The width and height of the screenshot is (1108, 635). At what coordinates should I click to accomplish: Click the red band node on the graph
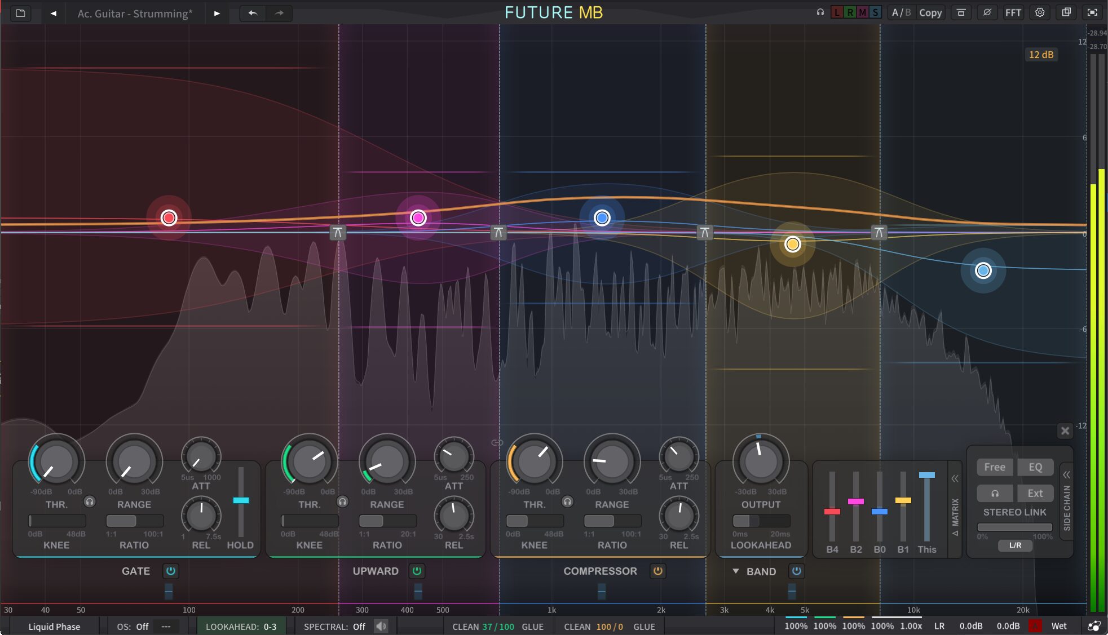click(x=169, y=218)
